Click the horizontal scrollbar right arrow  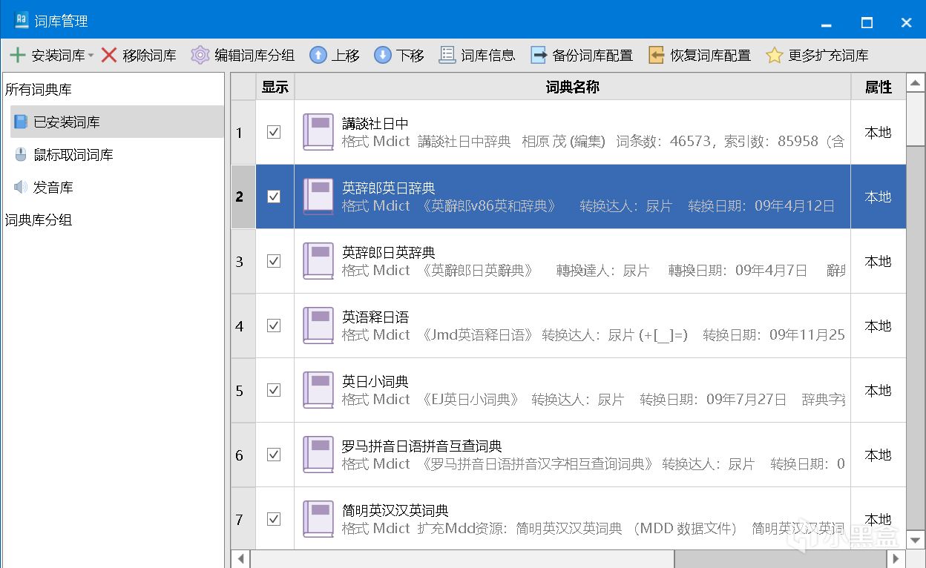point(897,559)
